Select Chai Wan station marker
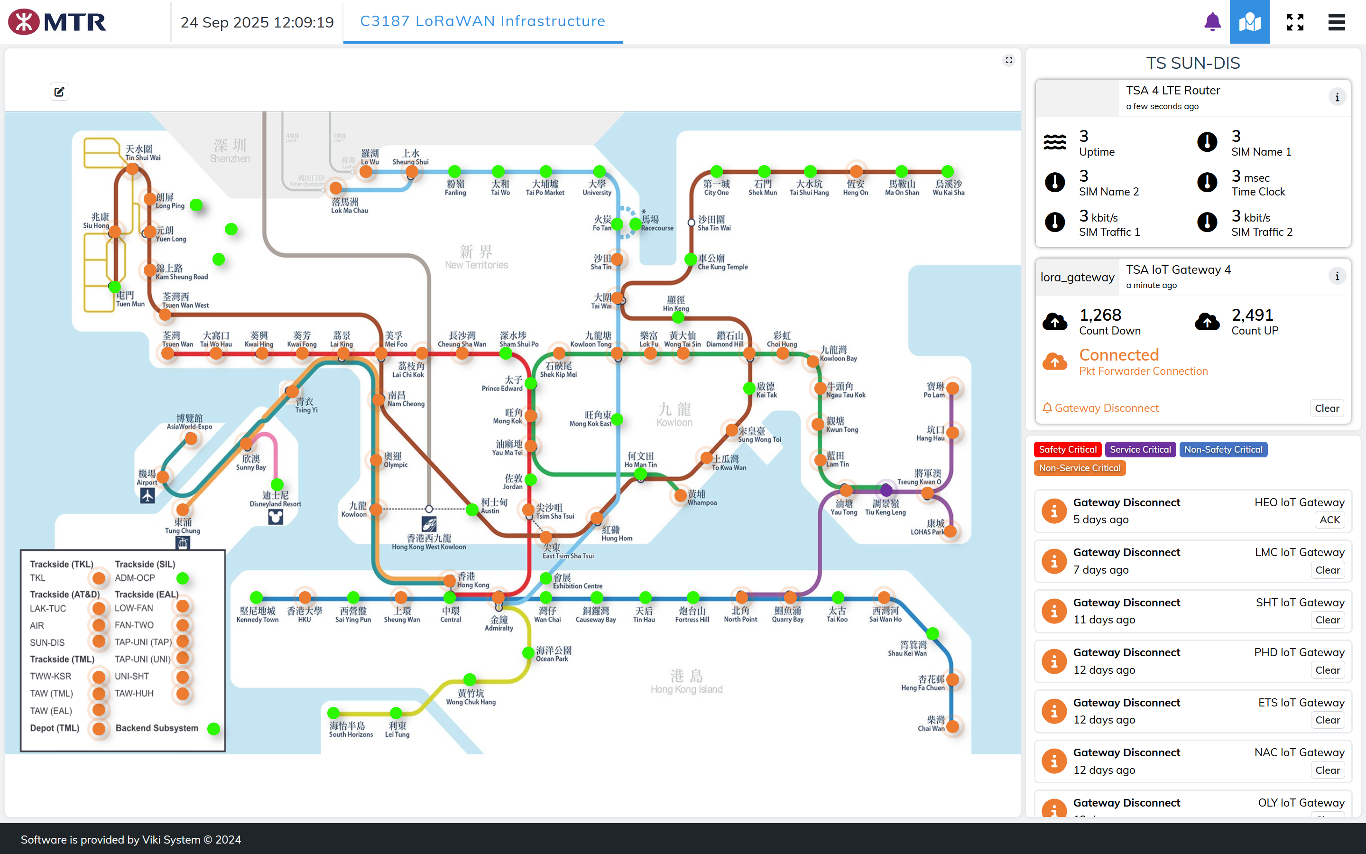This screenshot has width=1366, height=854. point(953,726)
